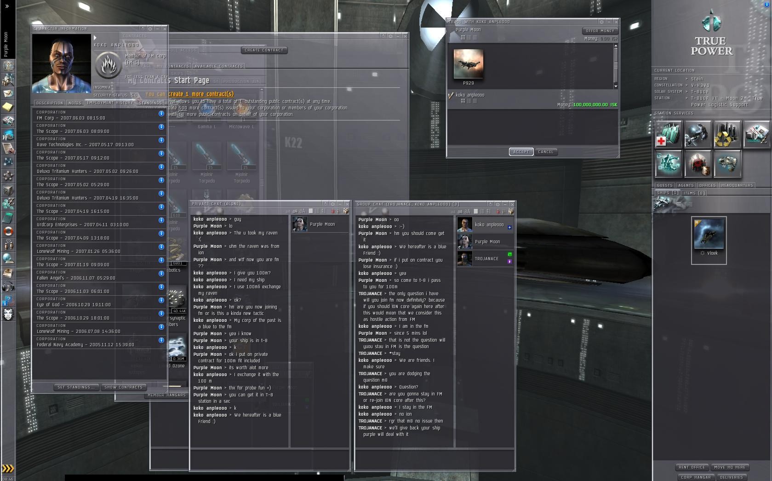Switch to the Notes tab
The width and height of the screenshot is (772, 481).
[75, 103]
